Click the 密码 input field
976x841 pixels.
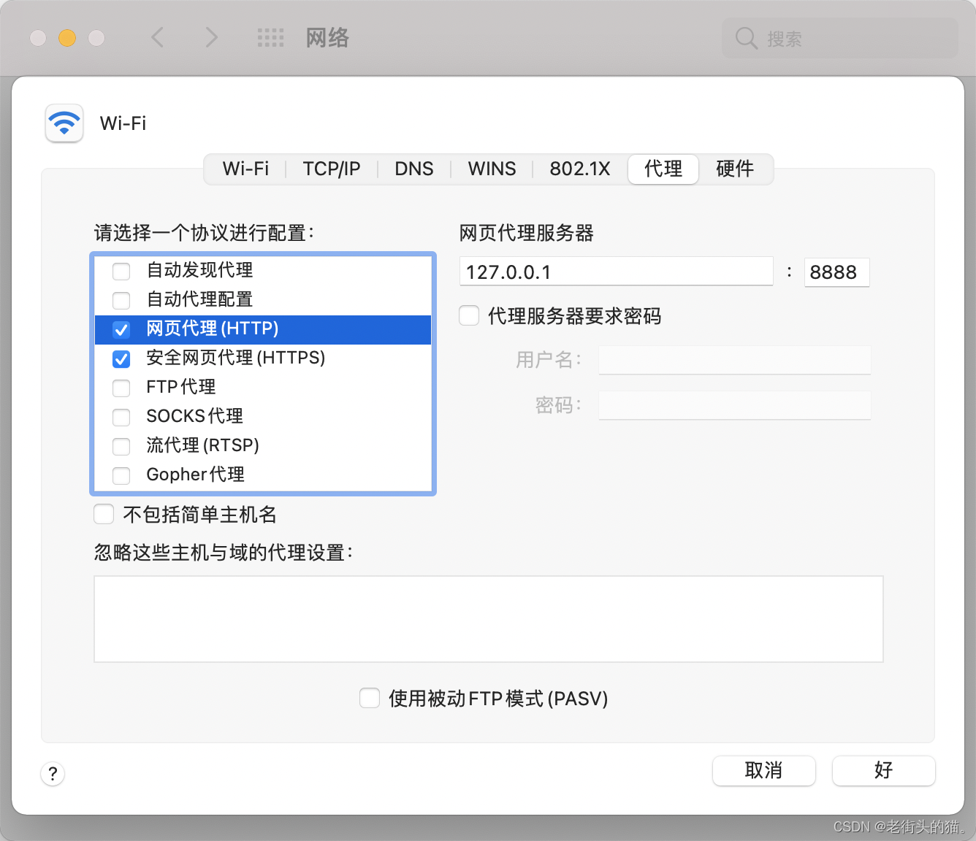tap(735, 405)
